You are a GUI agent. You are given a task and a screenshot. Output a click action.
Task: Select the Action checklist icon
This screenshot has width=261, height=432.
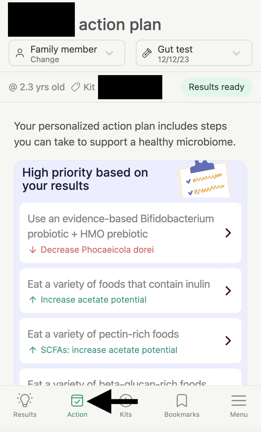click(77, 401)
